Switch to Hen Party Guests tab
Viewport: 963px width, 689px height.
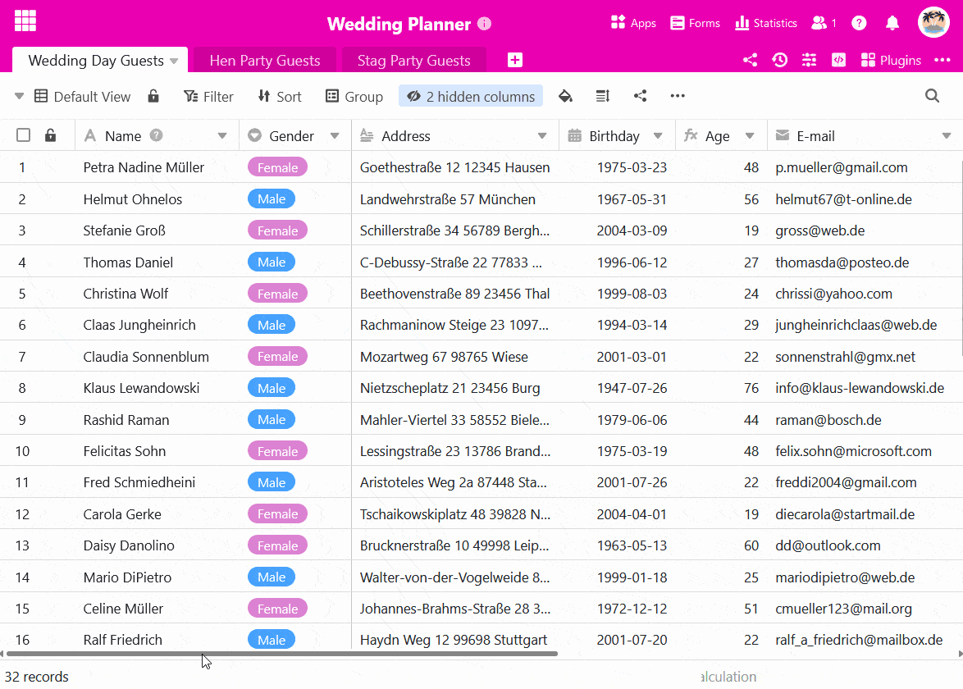click(x=264, y=60)
